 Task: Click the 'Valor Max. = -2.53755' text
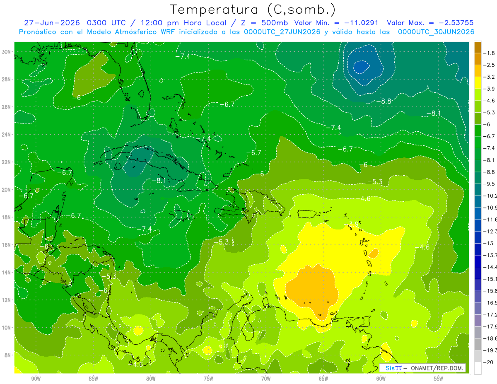[430, 23]
